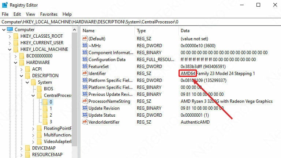
Task: Click the ProcessorNameString value icon
Action: tap(85, 101)
